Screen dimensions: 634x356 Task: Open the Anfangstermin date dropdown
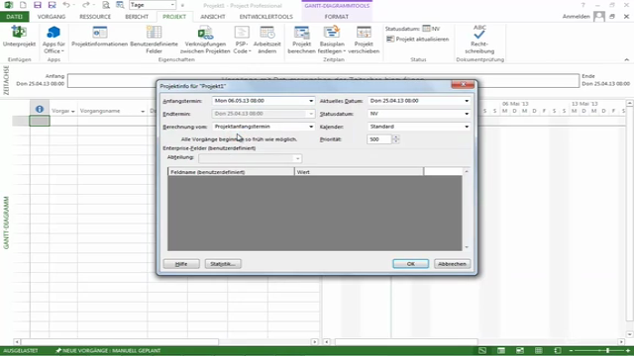[311, 101]
